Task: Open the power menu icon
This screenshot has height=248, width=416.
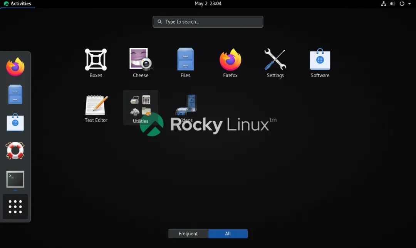Action: (402, 3)
